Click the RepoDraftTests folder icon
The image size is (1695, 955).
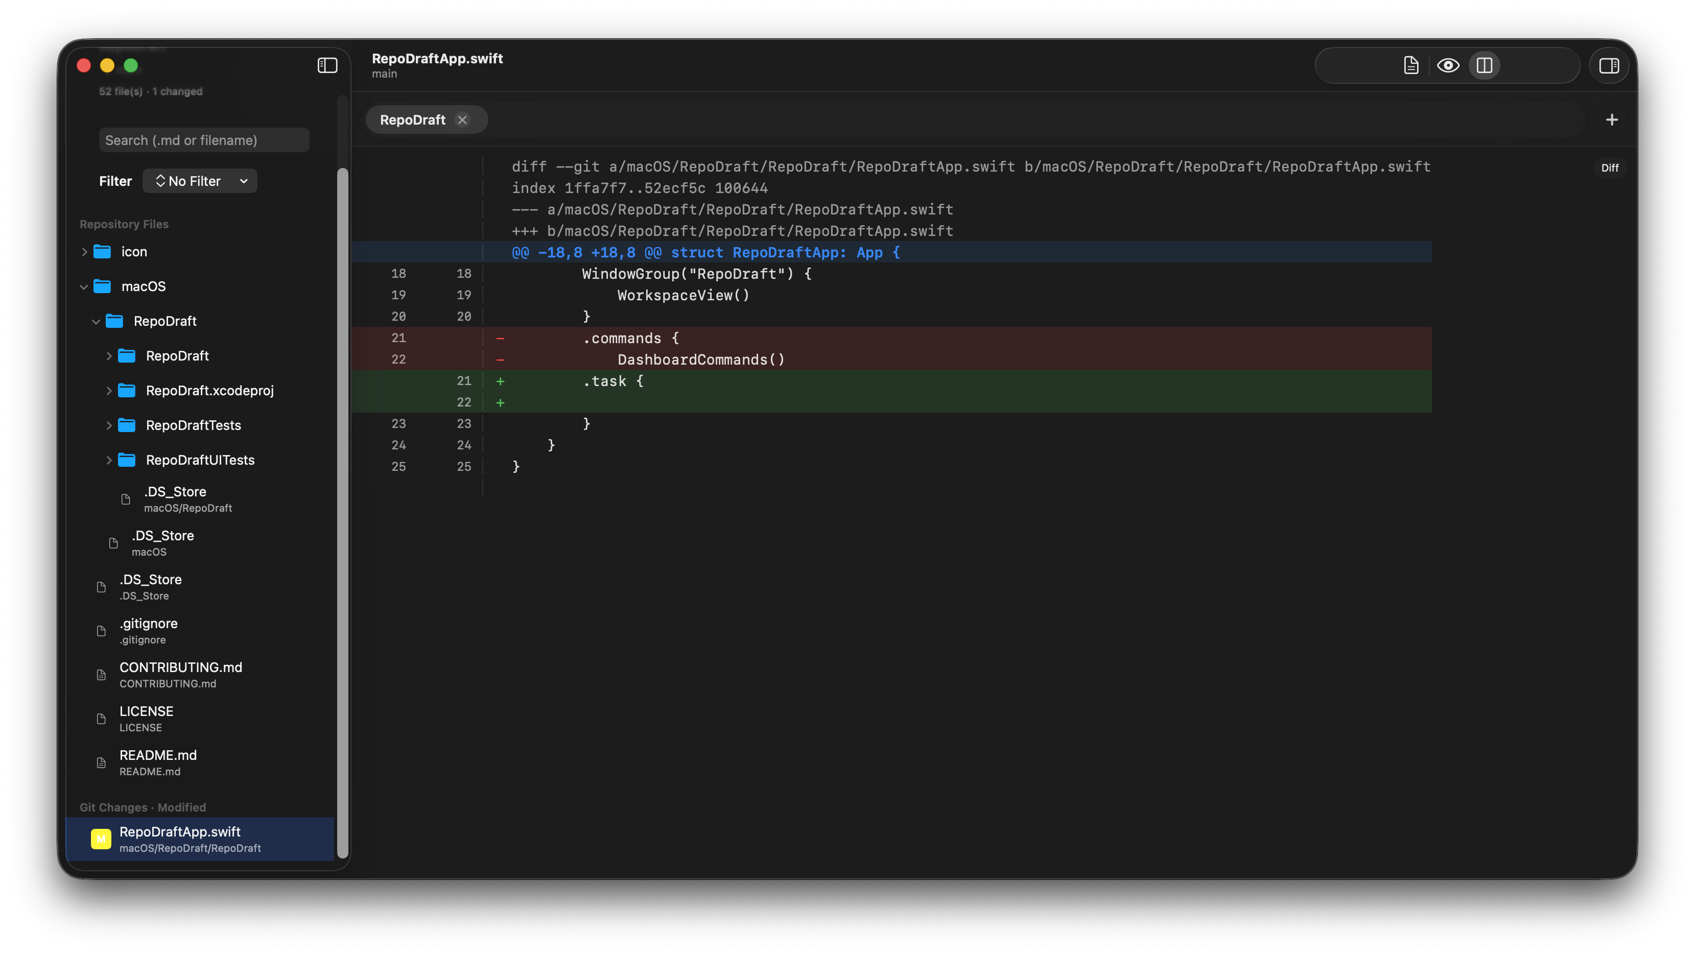[x=126, y=425]
